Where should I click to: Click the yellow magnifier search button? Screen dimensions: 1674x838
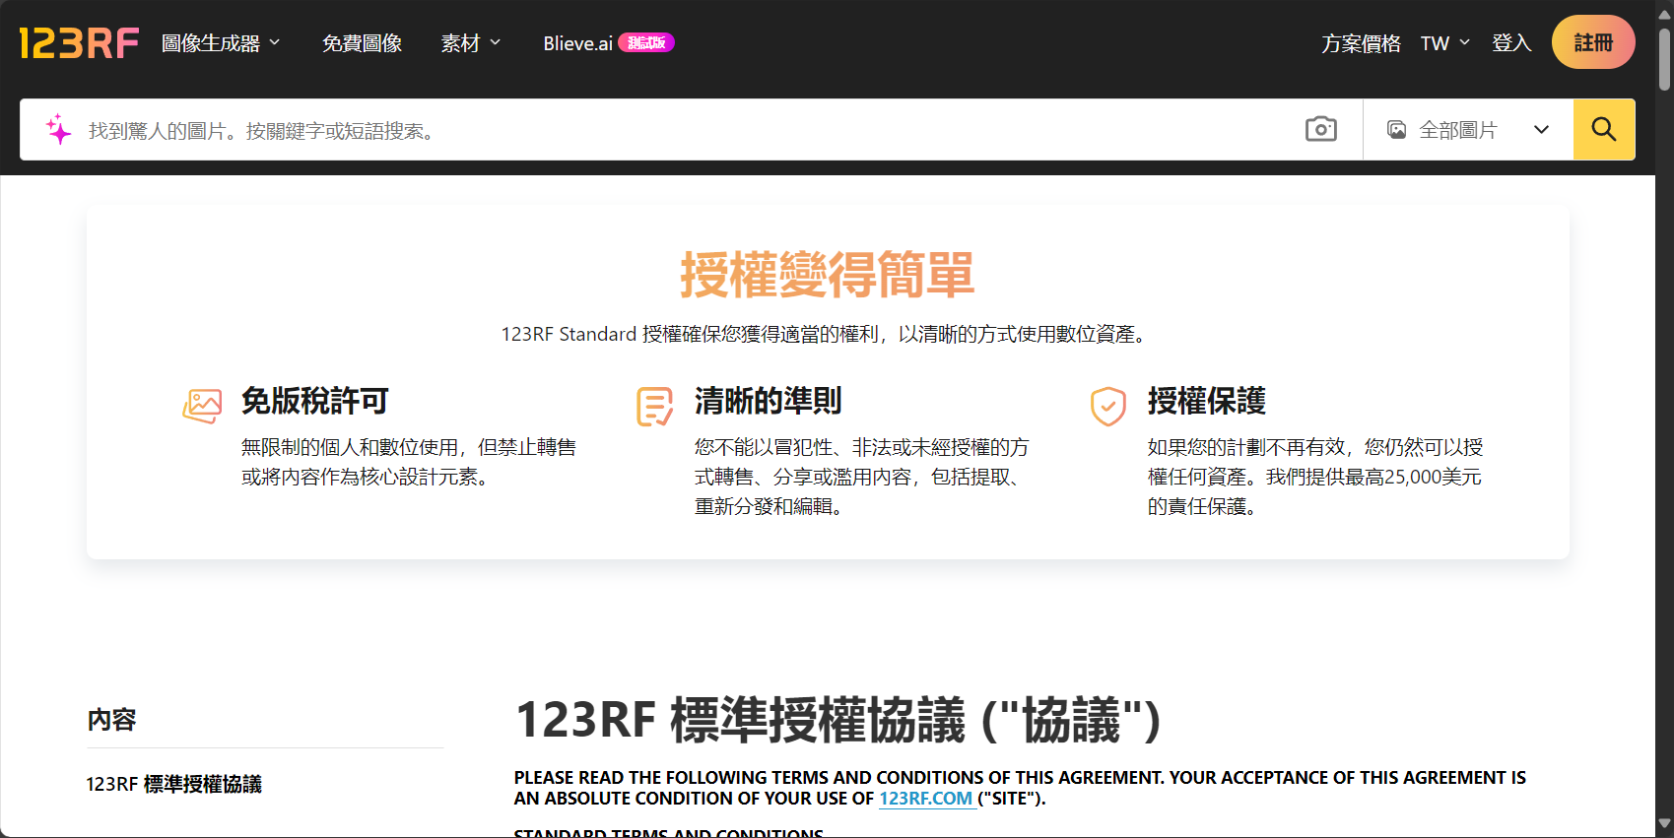click(x=1603, y=129)
